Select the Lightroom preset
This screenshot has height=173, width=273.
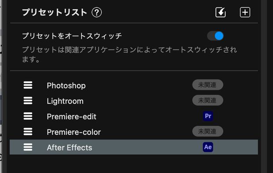65,101
